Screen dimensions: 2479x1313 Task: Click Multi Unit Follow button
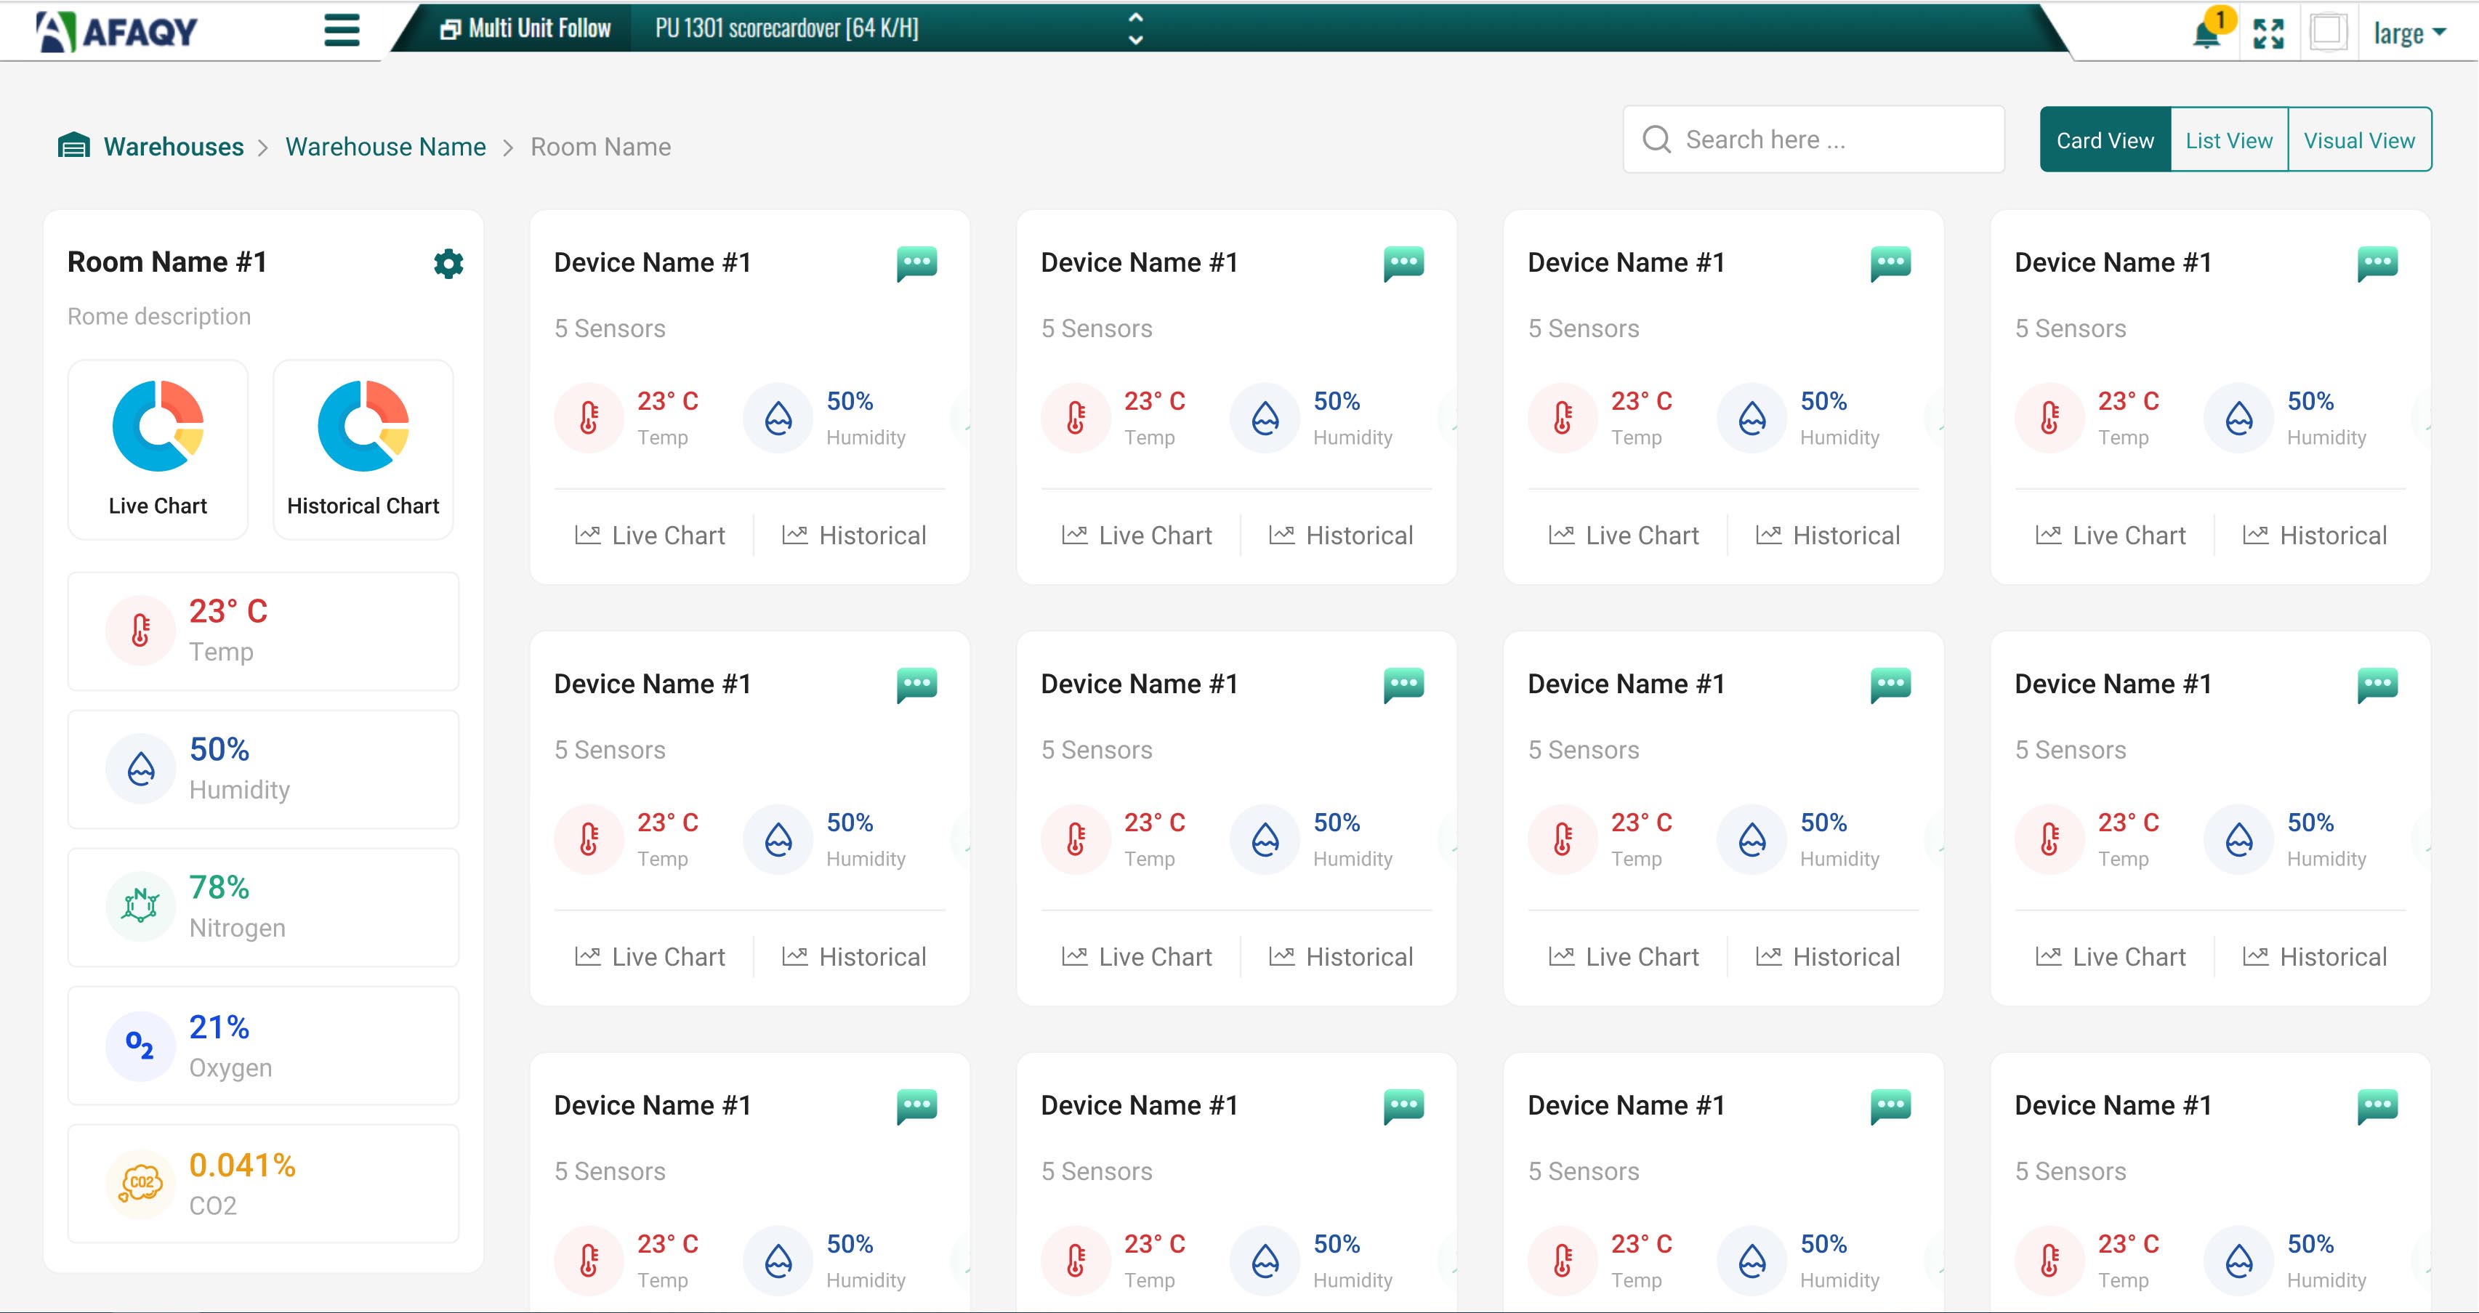point(525,29)
